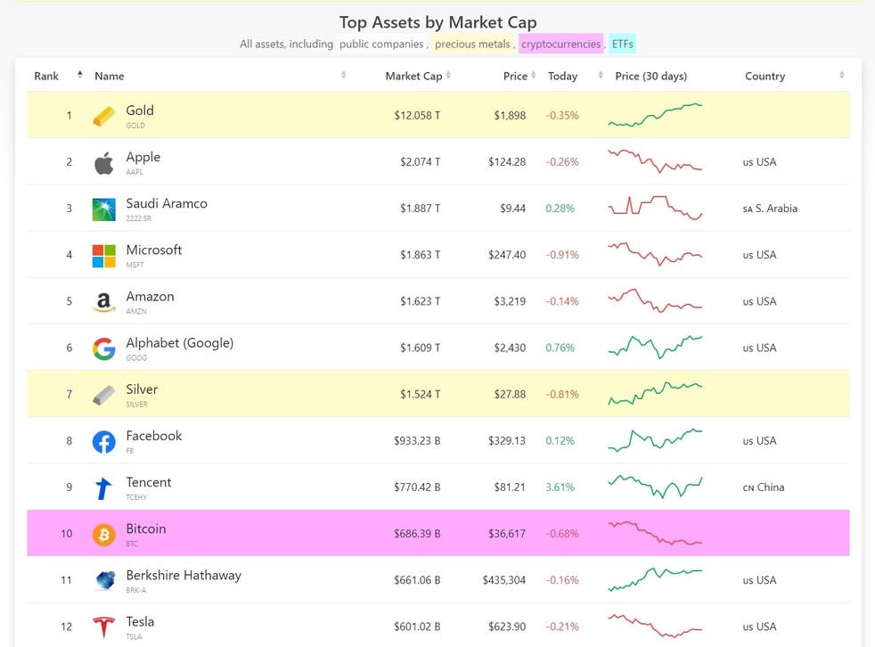The image size is (875, 647).
Task: Click Gold's 30-day price chart
Action: 655,115
